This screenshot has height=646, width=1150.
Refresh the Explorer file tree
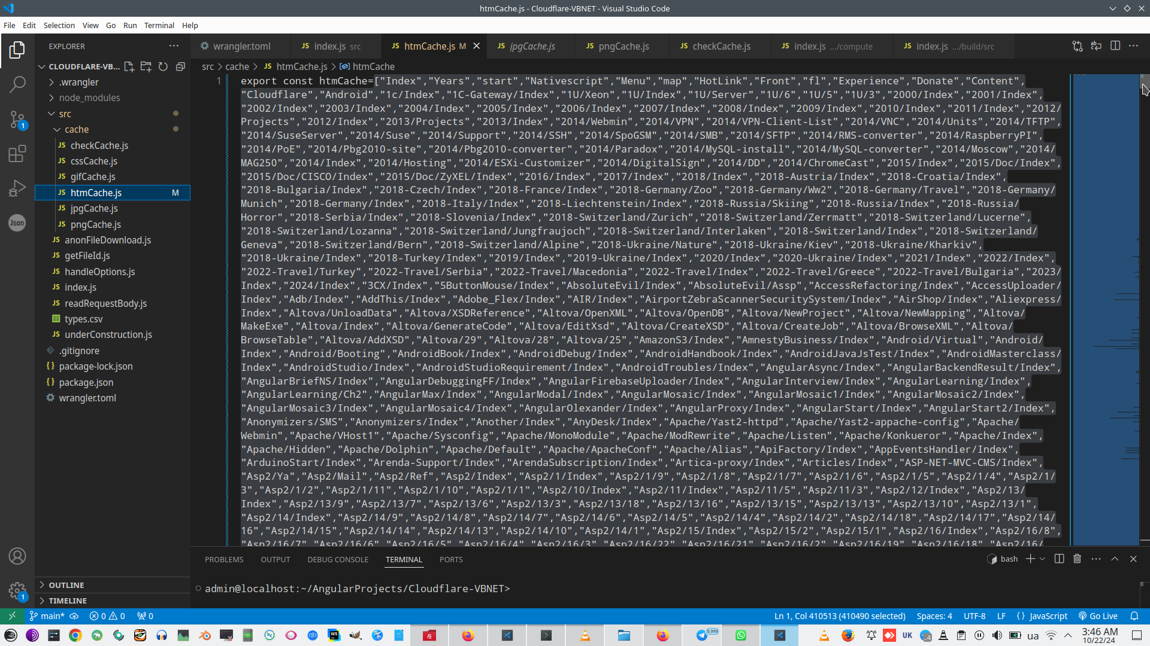[x=163, y=66]
